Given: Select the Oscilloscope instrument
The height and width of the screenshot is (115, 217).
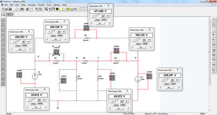Looking at the screenshot, I should click(x=214, y=35).
